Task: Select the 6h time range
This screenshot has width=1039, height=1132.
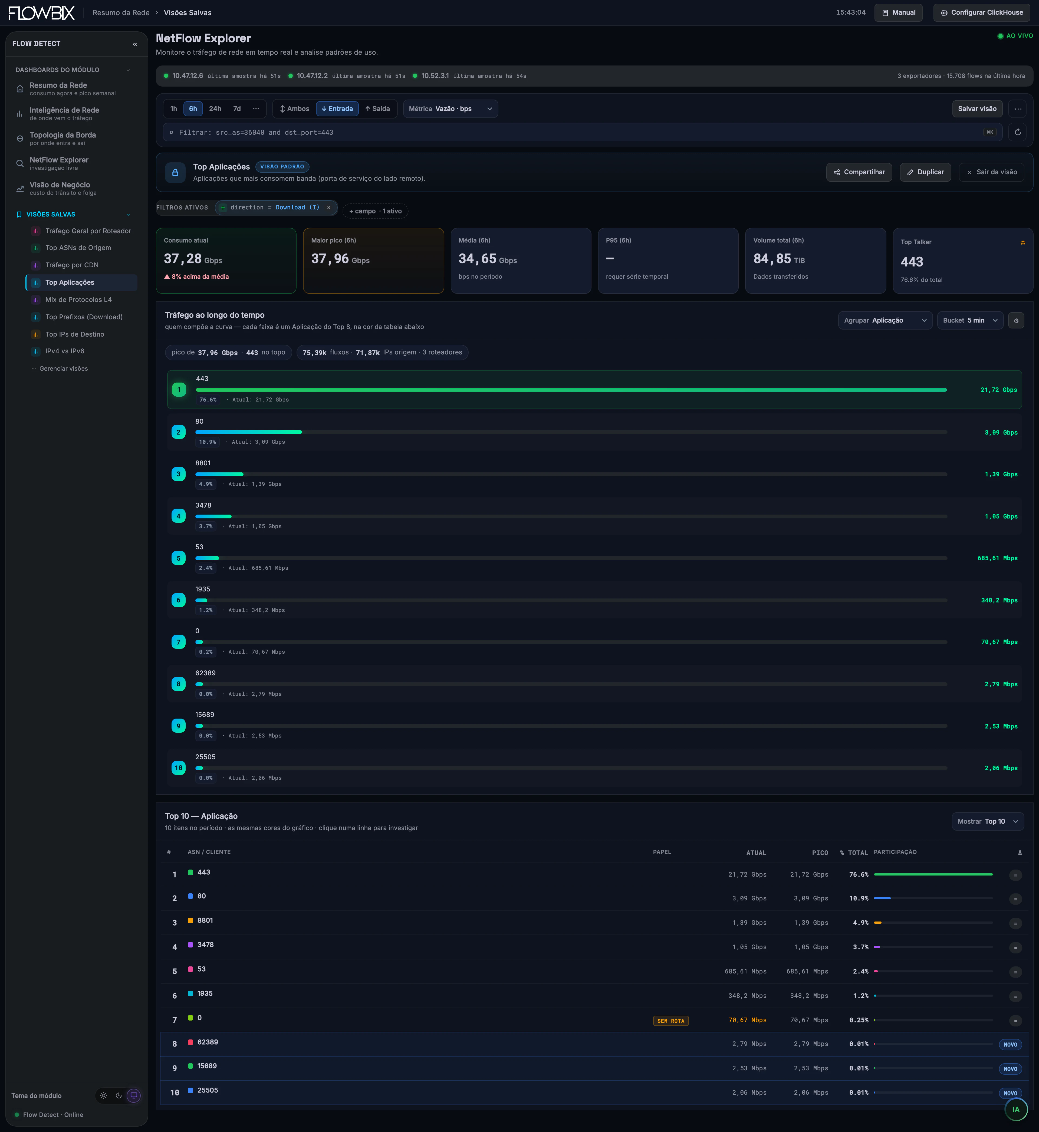Action: tap(193, 108)
